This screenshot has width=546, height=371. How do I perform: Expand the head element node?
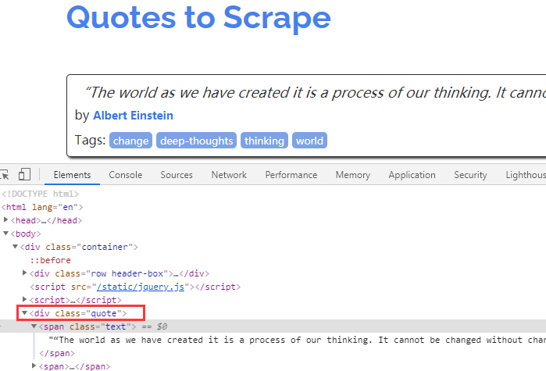tap(6, 220)
